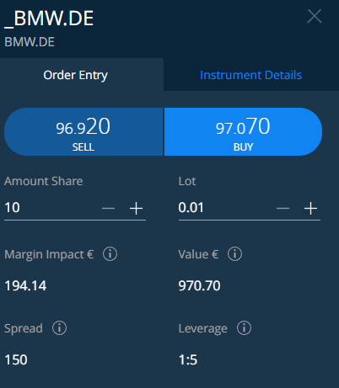Click the BUY button at 97.070
The width and height of the screenshot is (339, 388).
click(x=243, y=131)
